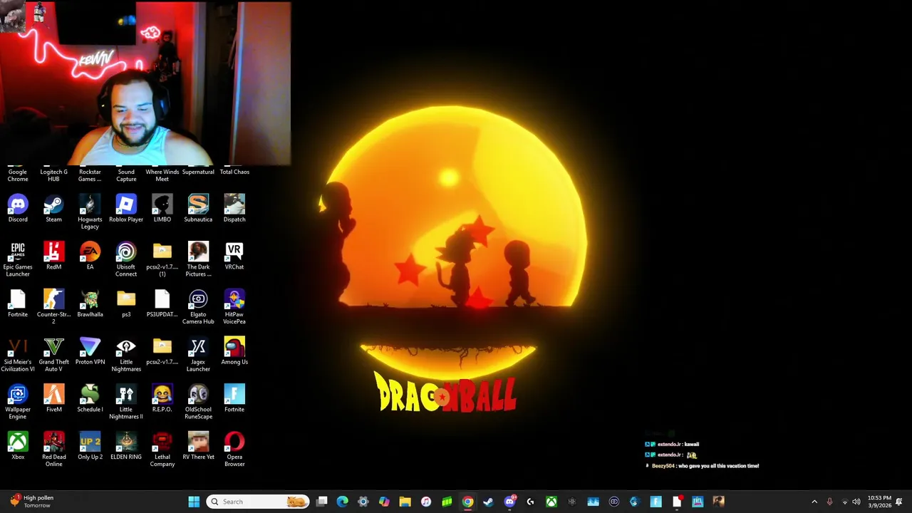This screenshot has height=513, width=912.
Task: Select the Hogwarts Legacy desktop icon
Action: (x=90, y=212)
